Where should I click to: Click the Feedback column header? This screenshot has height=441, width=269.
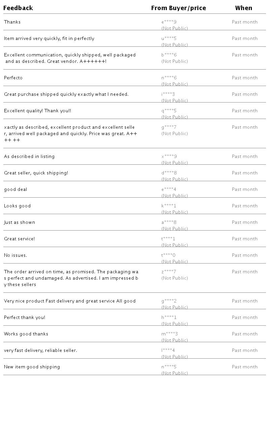tap(18, 8)
